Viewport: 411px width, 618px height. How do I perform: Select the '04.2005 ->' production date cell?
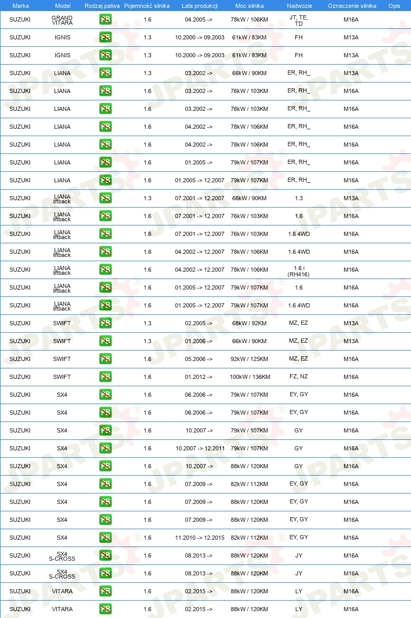click(199, 19)
